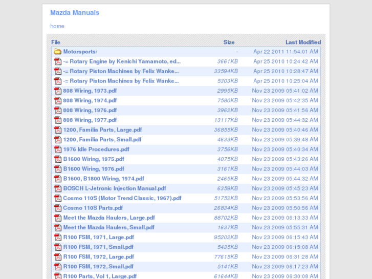Open 808 Wiring, 1977.pdf link
Image resolution: width=372 pixels, height=279 pixels.
click(90, 120)
